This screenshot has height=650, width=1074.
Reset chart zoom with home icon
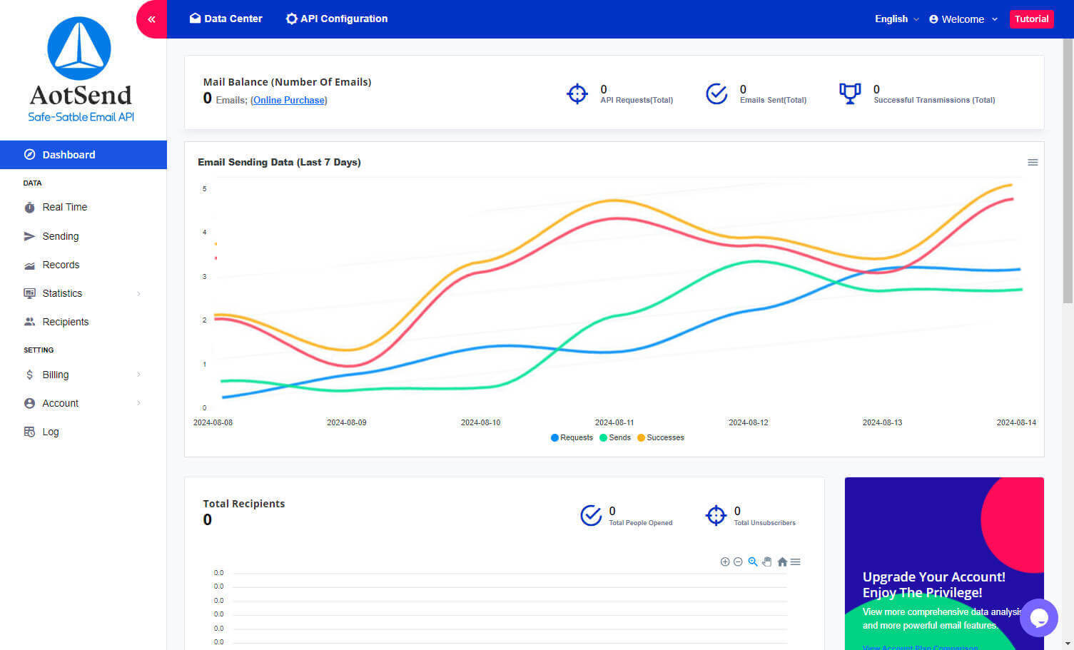tap(782, 562)
